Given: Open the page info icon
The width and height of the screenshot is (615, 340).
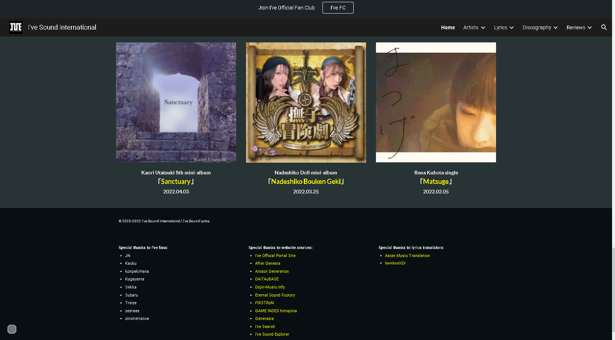Looking at the screenshot, I should [12, 329].
